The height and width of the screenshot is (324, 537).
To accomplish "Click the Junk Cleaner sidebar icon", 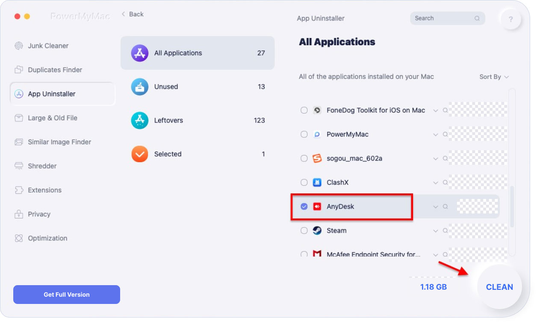I will click(19, 46).
